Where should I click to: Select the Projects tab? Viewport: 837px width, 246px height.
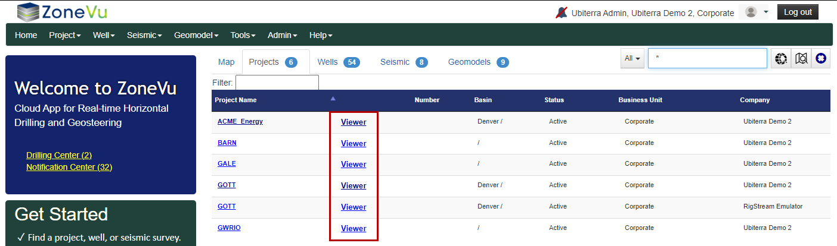(275, 62)
